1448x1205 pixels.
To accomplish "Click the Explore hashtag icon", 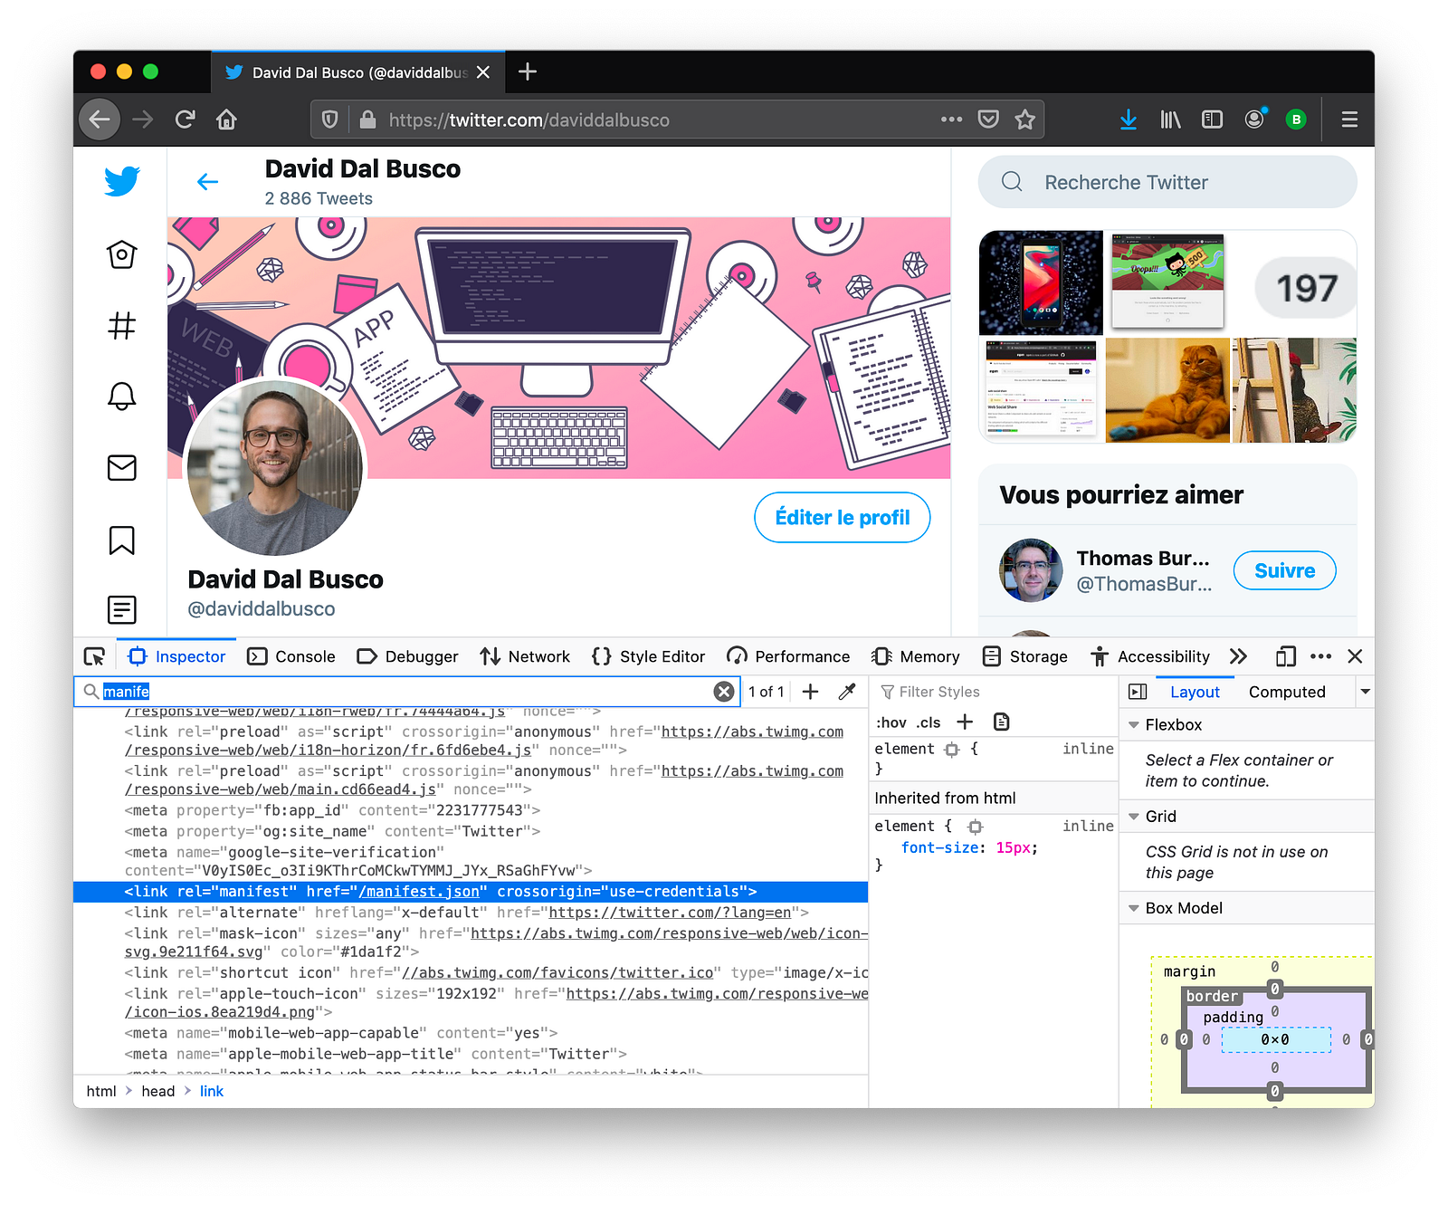I will coord(121,325).
